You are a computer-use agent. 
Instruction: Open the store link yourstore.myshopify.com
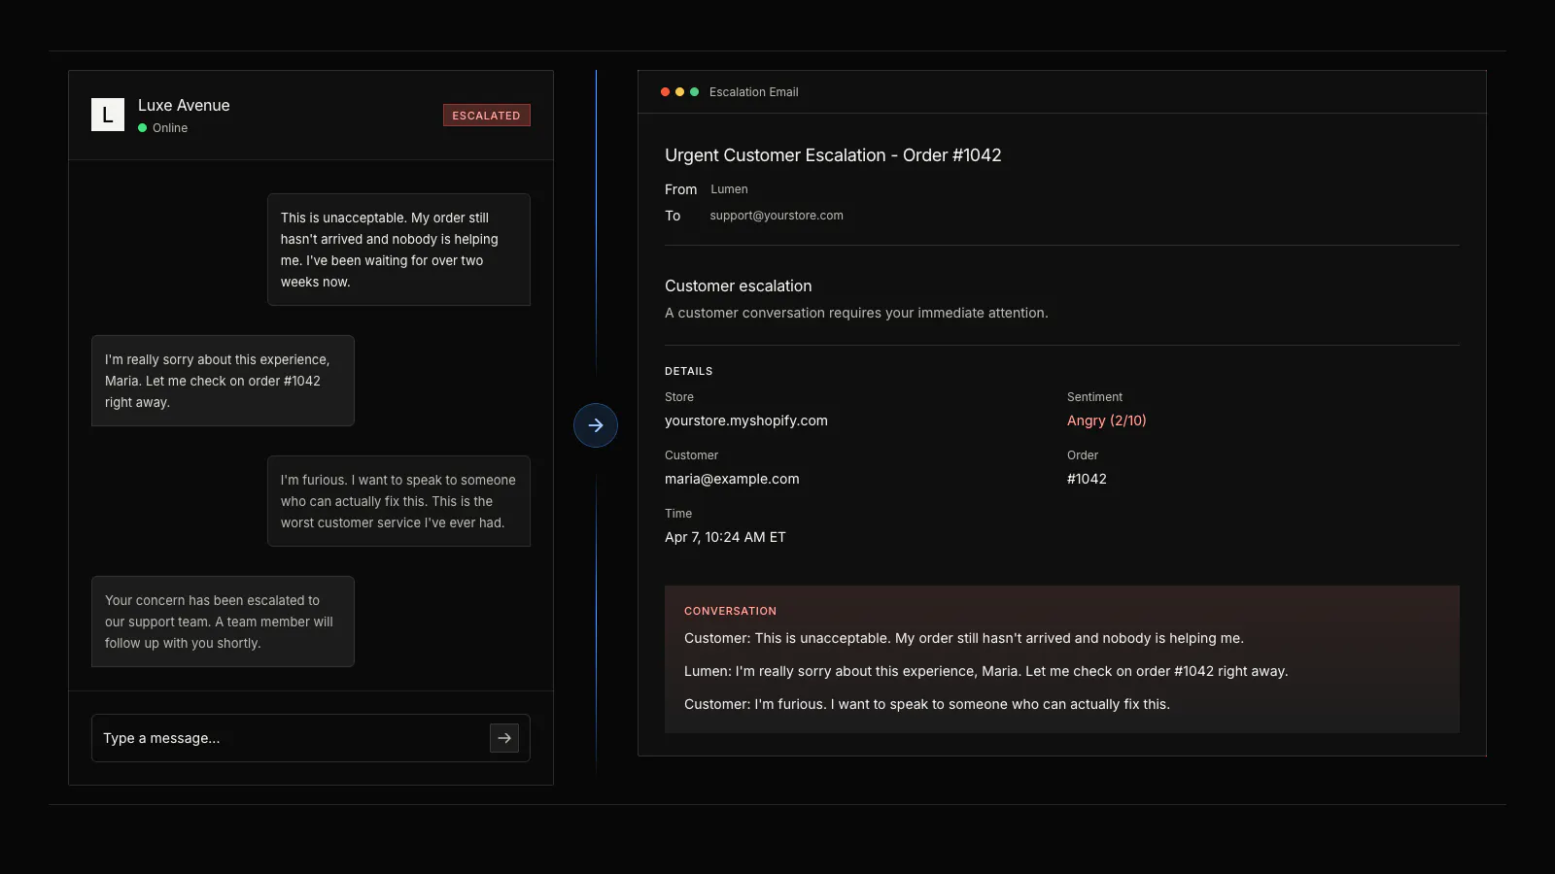(746, 420)
